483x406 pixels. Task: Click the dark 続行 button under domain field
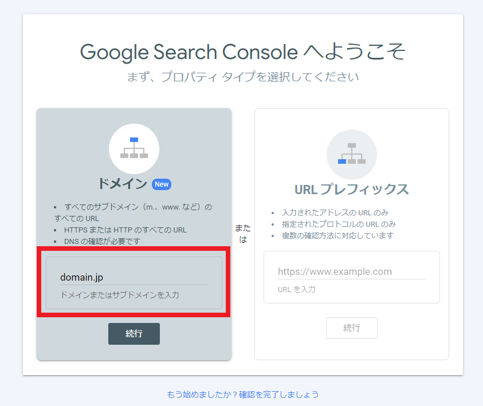pyautogui.click(x=134, y=334)
